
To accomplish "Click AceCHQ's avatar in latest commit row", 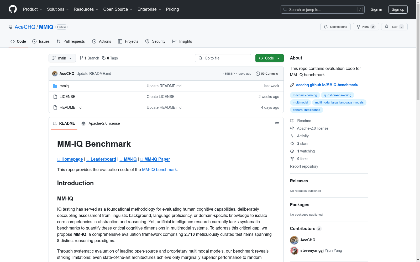I will pos(55,74).
